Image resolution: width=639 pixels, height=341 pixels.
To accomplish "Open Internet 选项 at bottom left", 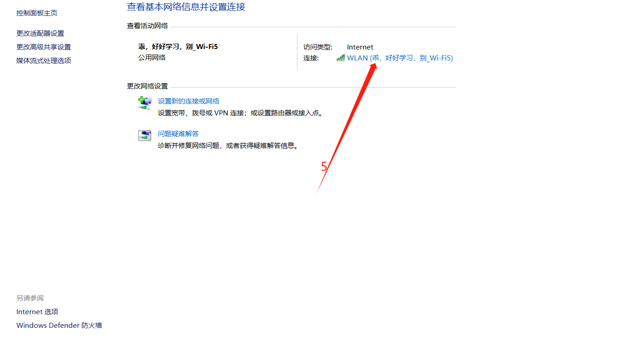I will [37, 312].
